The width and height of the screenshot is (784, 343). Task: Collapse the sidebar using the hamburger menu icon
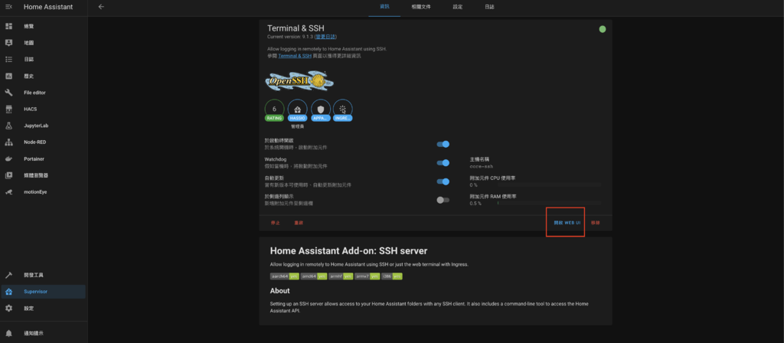(8, 7)
